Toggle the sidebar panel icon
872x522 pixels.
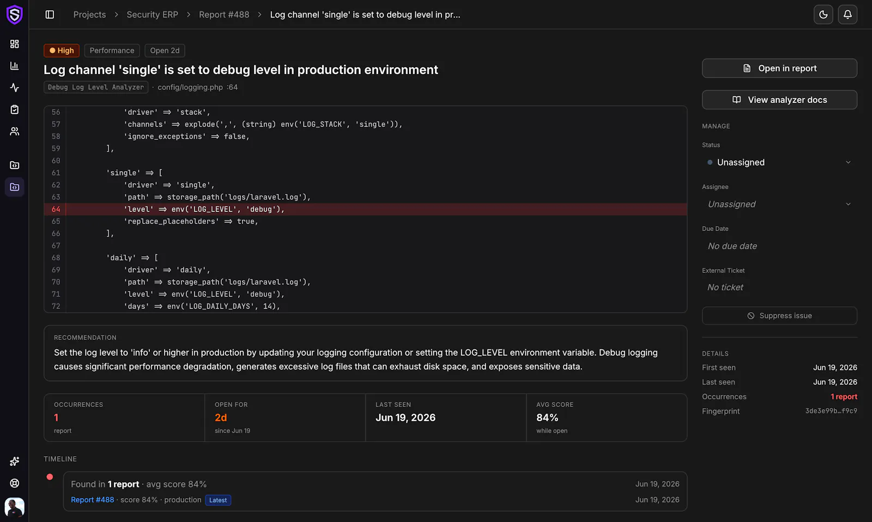coord(50,15)
